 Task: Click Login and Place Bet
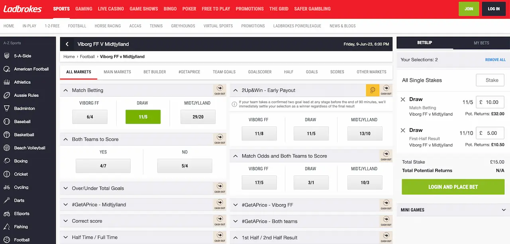pos(453,187)
